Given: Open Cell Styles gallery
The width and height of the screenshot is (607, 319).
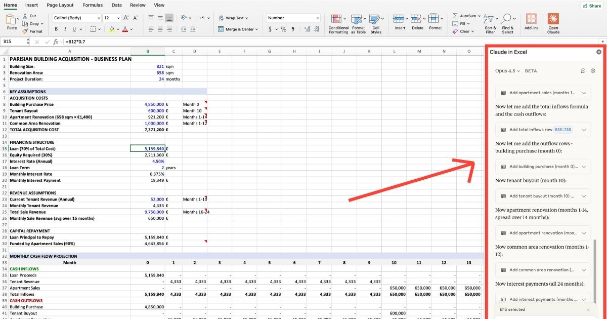Looking at the screenshot, I should click(x=376, y=23).
